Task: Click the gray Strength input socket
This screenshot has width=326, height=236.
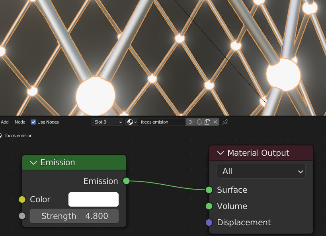Action: click(x=22, y=216)
